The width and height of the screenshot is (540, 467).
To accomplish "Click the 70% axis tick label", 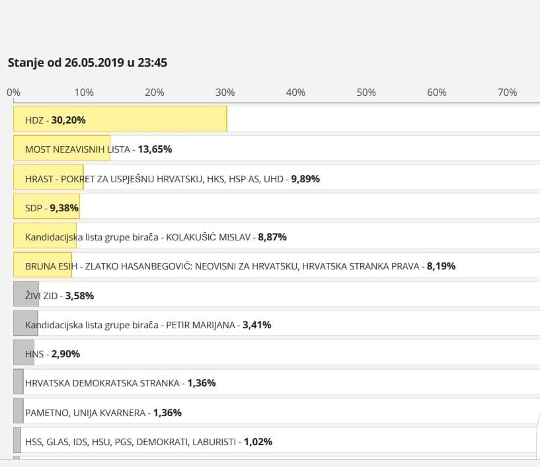I will (507, 92).
